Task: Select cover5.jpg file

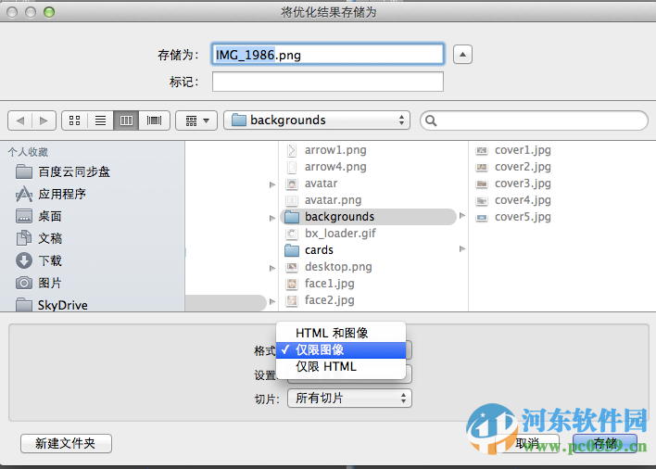Action: 513,217
